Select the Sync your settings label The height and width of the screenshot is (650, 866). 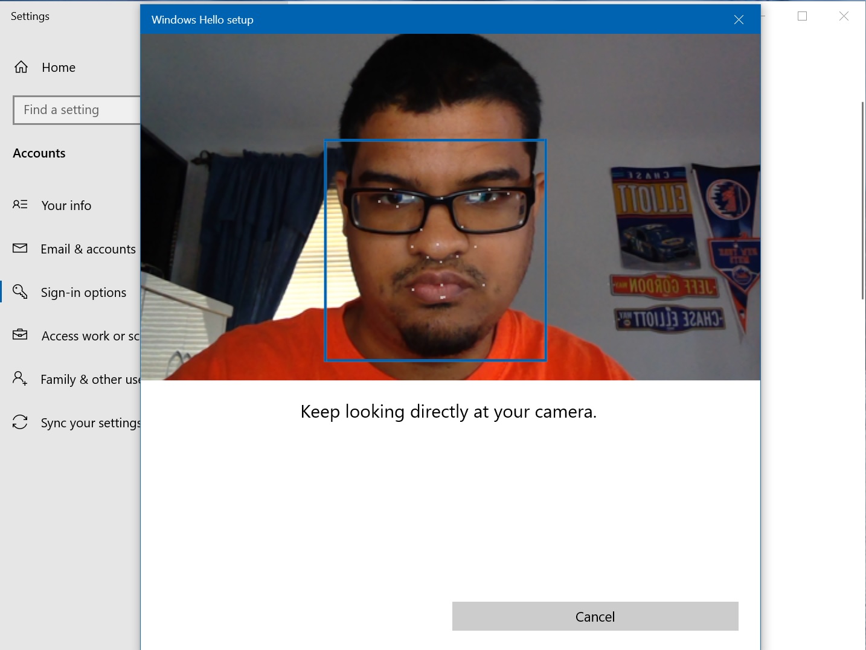click(x=91, y=423)
